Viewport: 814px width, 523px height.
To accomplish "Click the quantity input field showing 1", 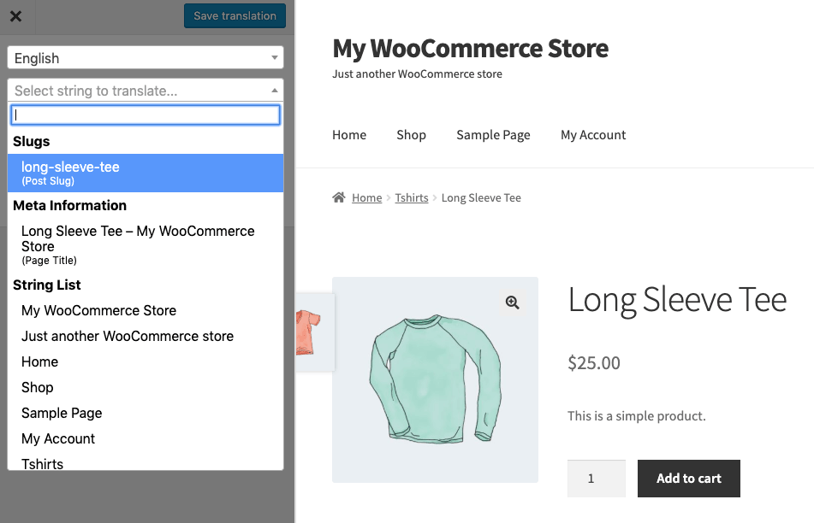I will 597,479.
